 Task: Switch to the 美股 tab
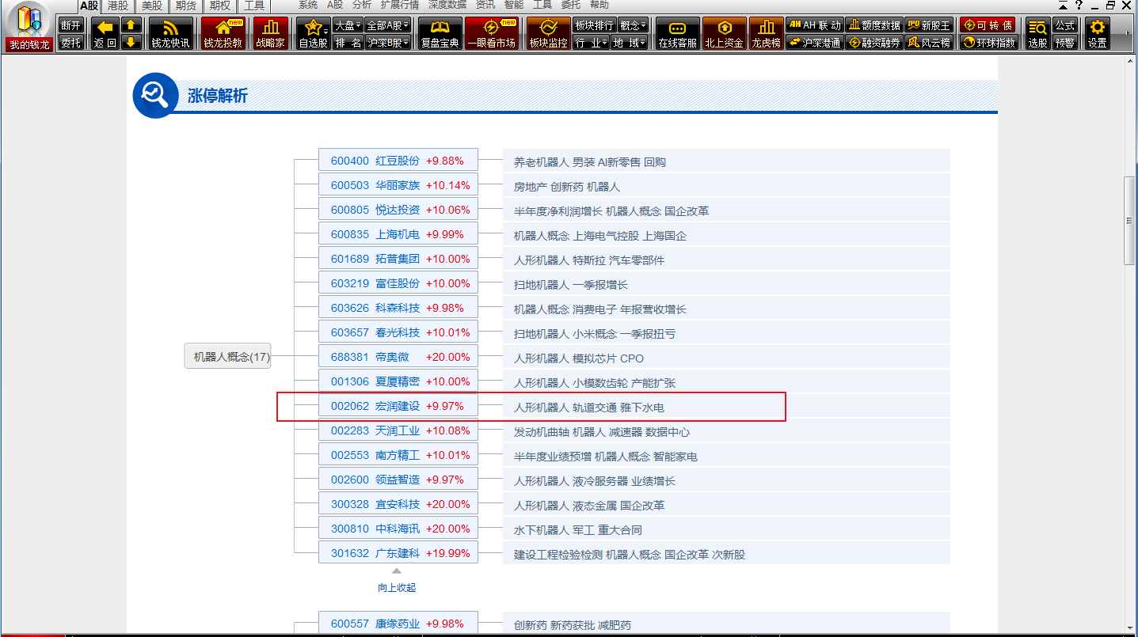click(152, 6)
